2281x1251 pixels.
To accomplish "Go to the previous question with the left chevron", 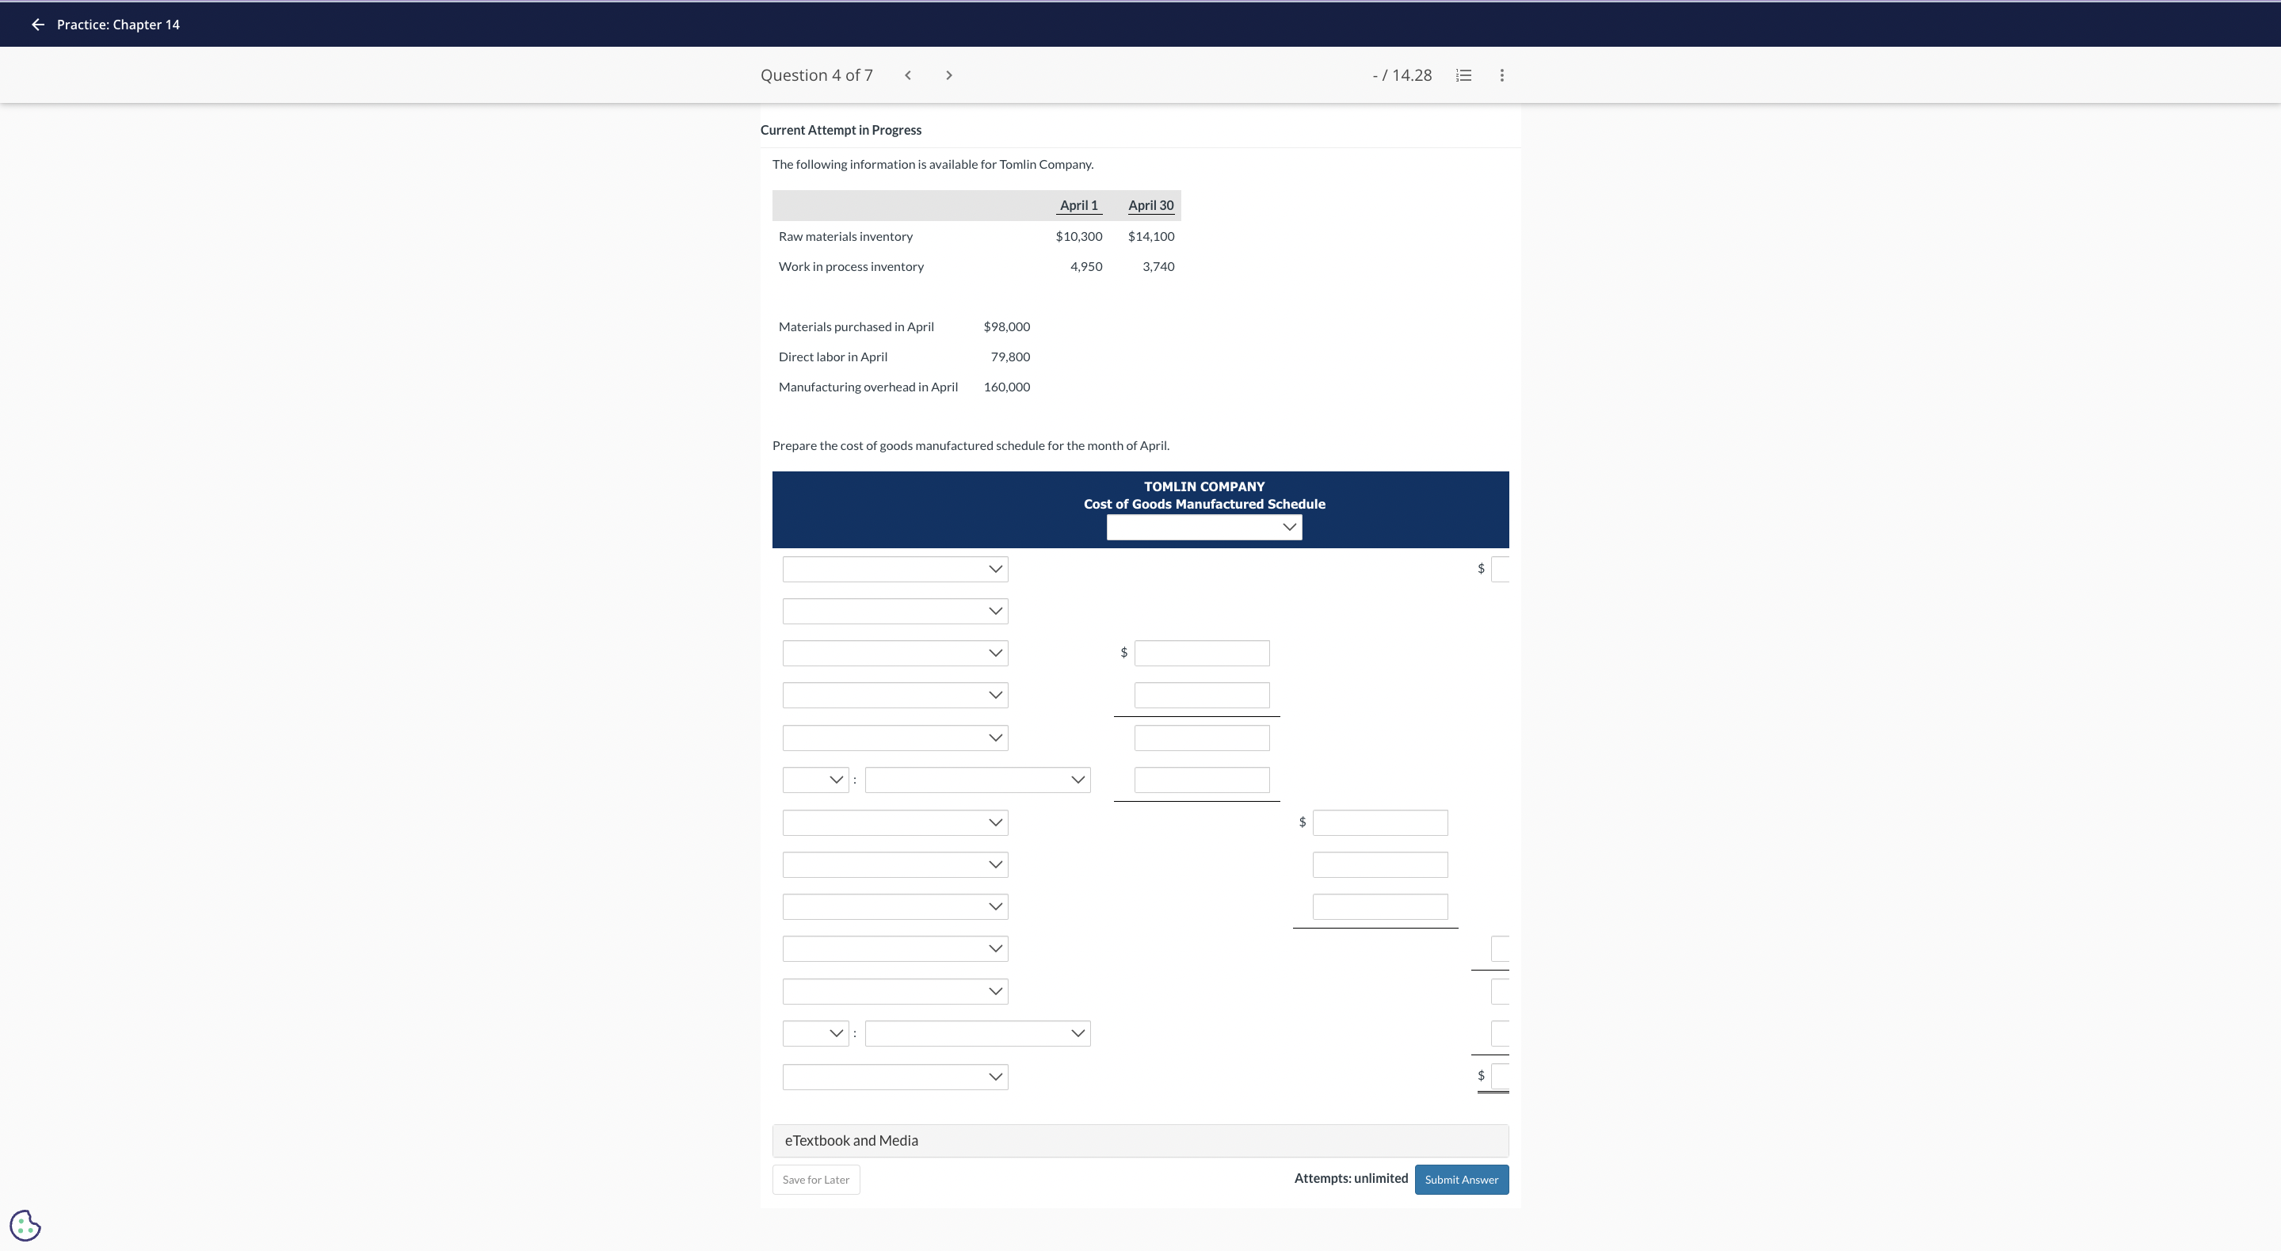I will point(908,75).
